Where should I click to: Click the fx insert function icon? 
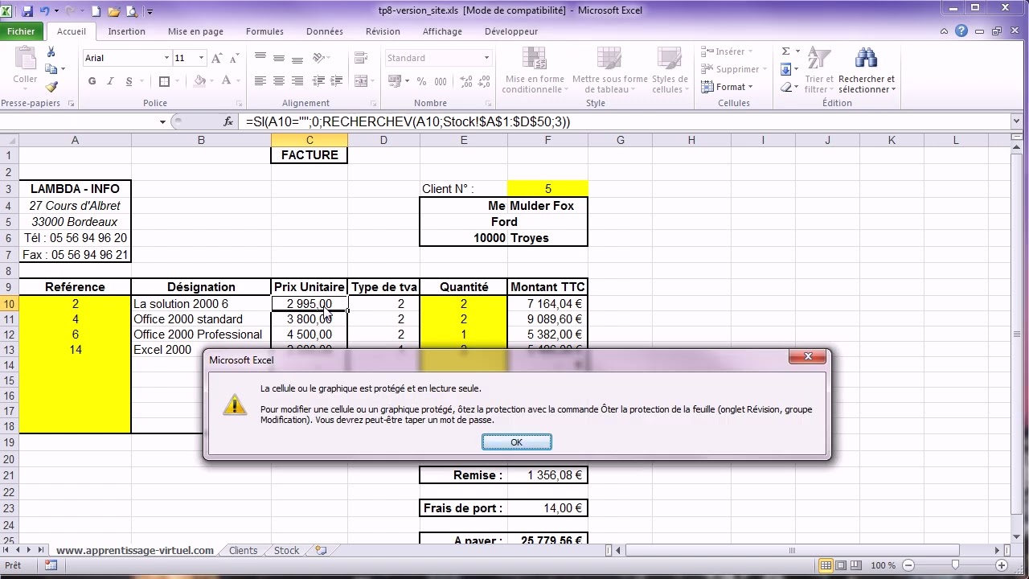click(x=228, y=122)
